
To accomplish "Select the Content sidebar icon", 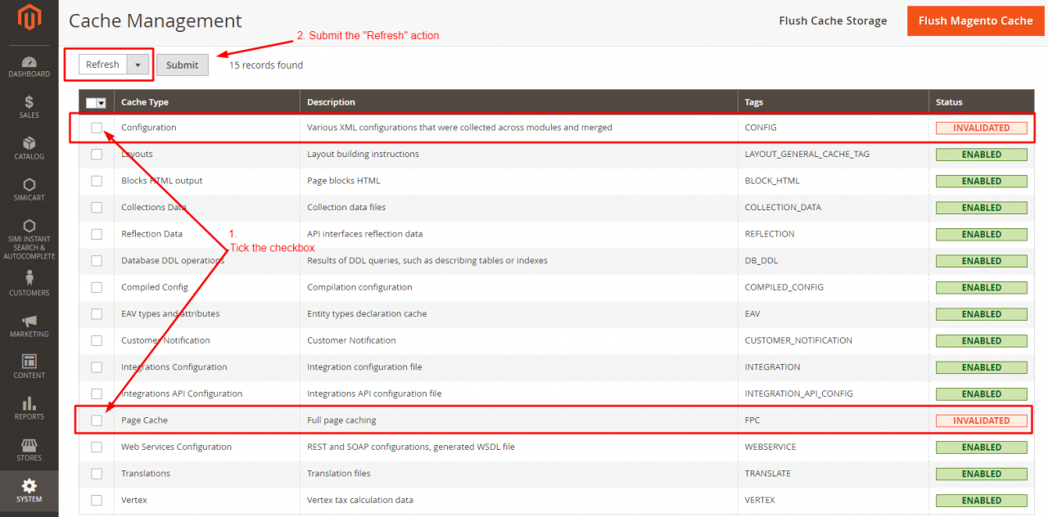I will tap(29, 366).
